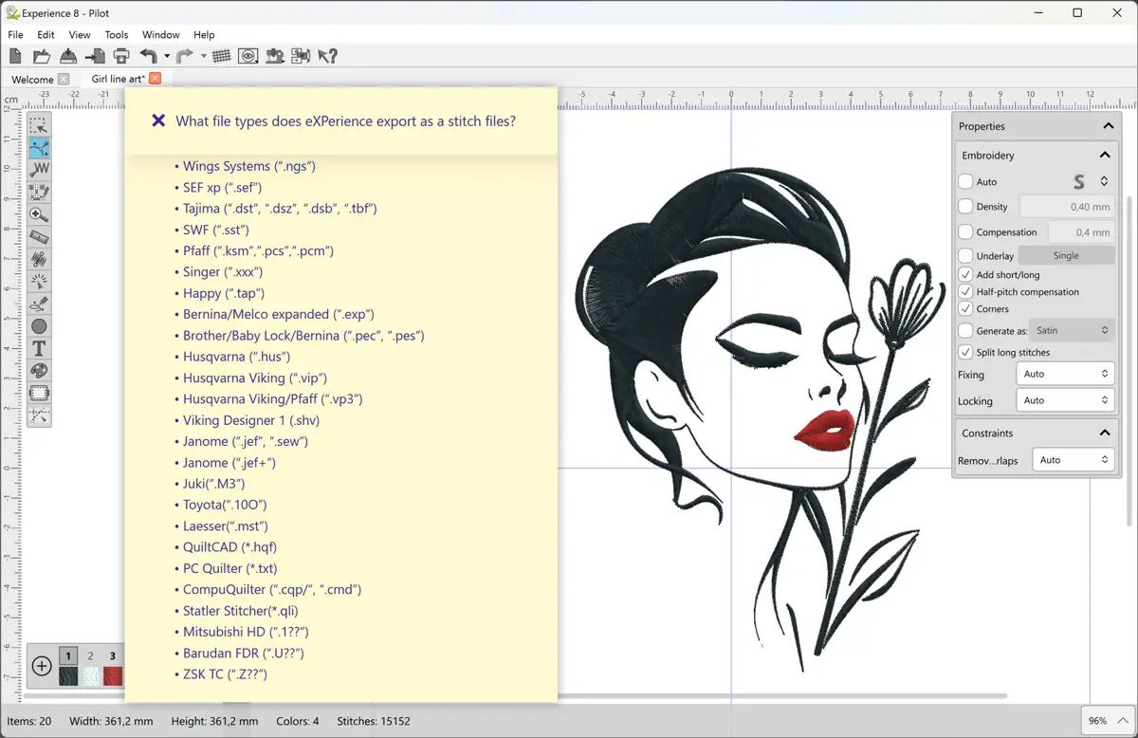This screenshot has height=738, width=1138.
Task: Select the rectangle selection tool
Action: pyautogui.click(x=39, y=126)
